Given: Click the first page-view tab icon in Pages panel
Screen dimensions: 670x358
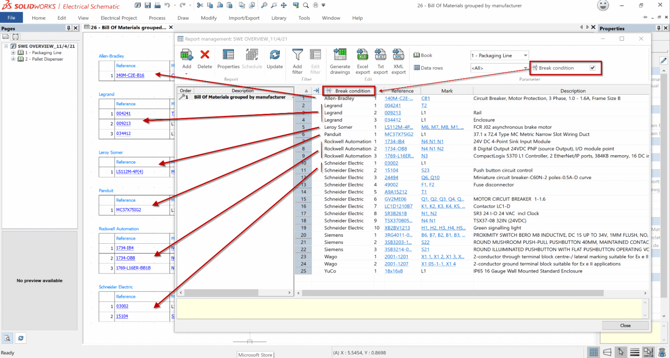Looking at the screenshot, I should (6, 37).
